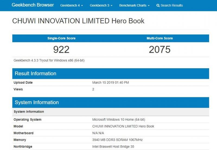Click the Multi-Core Score header
This screenshot has height=150, width=217.
(x=160, y=38)
